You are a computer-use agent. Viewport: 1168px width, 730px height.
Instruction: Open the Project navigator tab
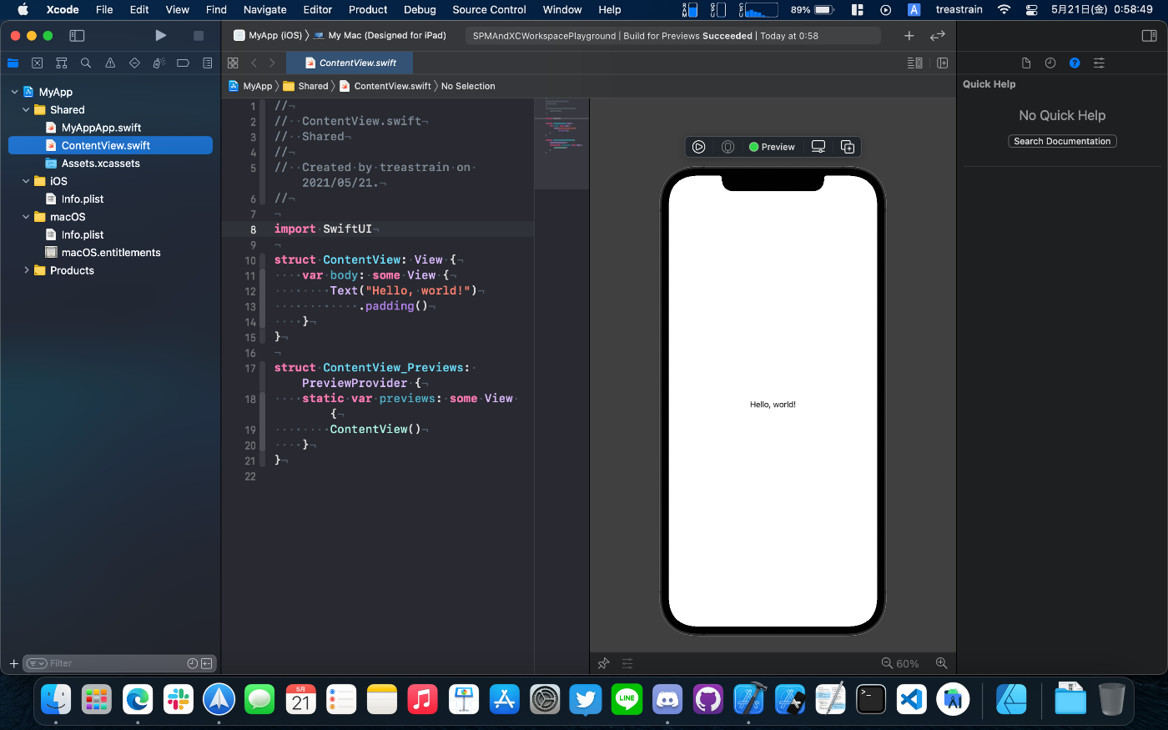(x=13, y=63)
